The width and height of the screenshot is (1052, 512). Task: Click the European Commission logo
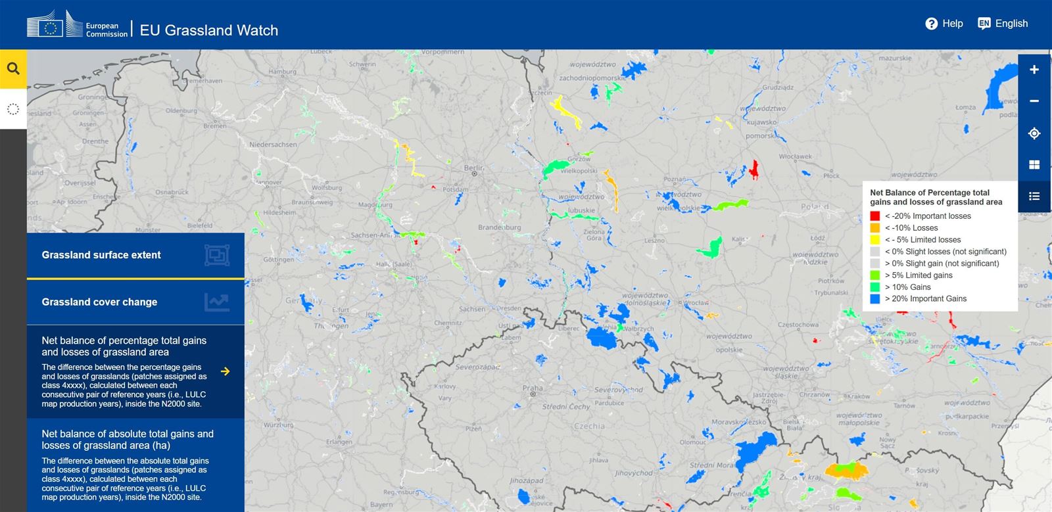pyautogui.click(x=77, y=25)
